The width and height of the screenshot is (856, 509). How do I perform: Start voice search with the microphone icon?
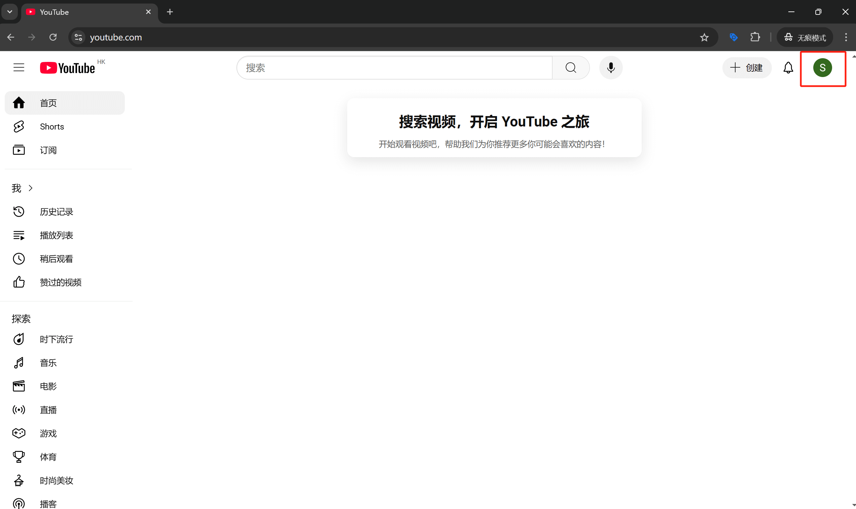(x=610, y=68)
